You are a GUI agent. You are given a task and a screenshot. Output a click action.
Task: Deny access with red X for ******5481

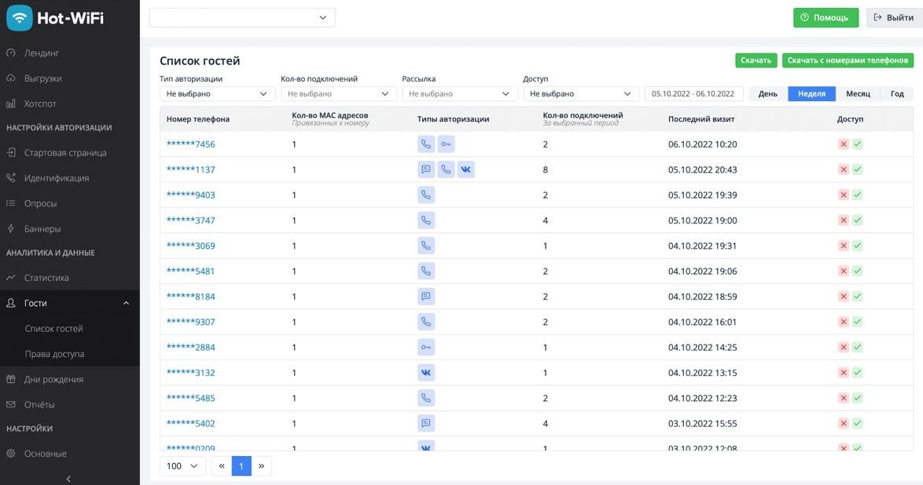click(x=844, y=271)
